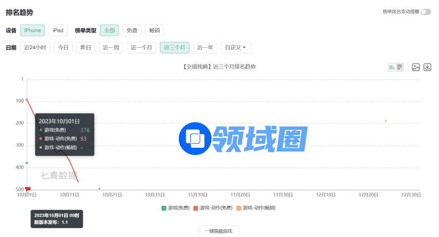Image resolution: width=439 pixels, height=237 pixels.
Task: Choose 近24小时 date range
Action: [x=35, y=48]
